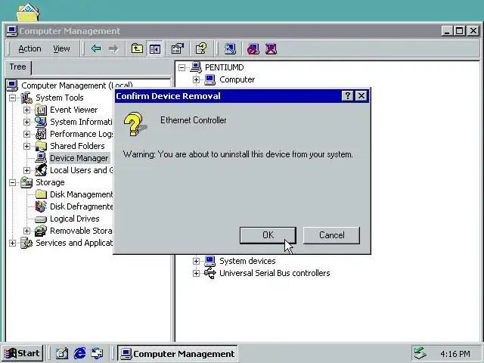Click the Disk Management folder icon
484x363 pixels.
click(41, 194)
